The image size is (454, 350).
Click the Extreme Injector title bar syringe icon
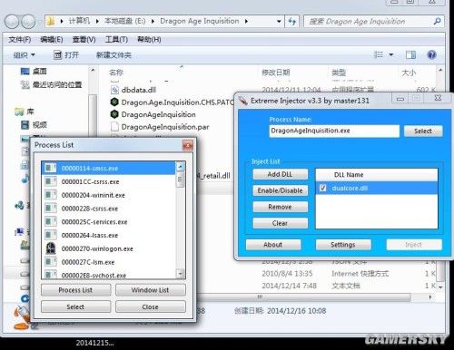tap(242, 101)
